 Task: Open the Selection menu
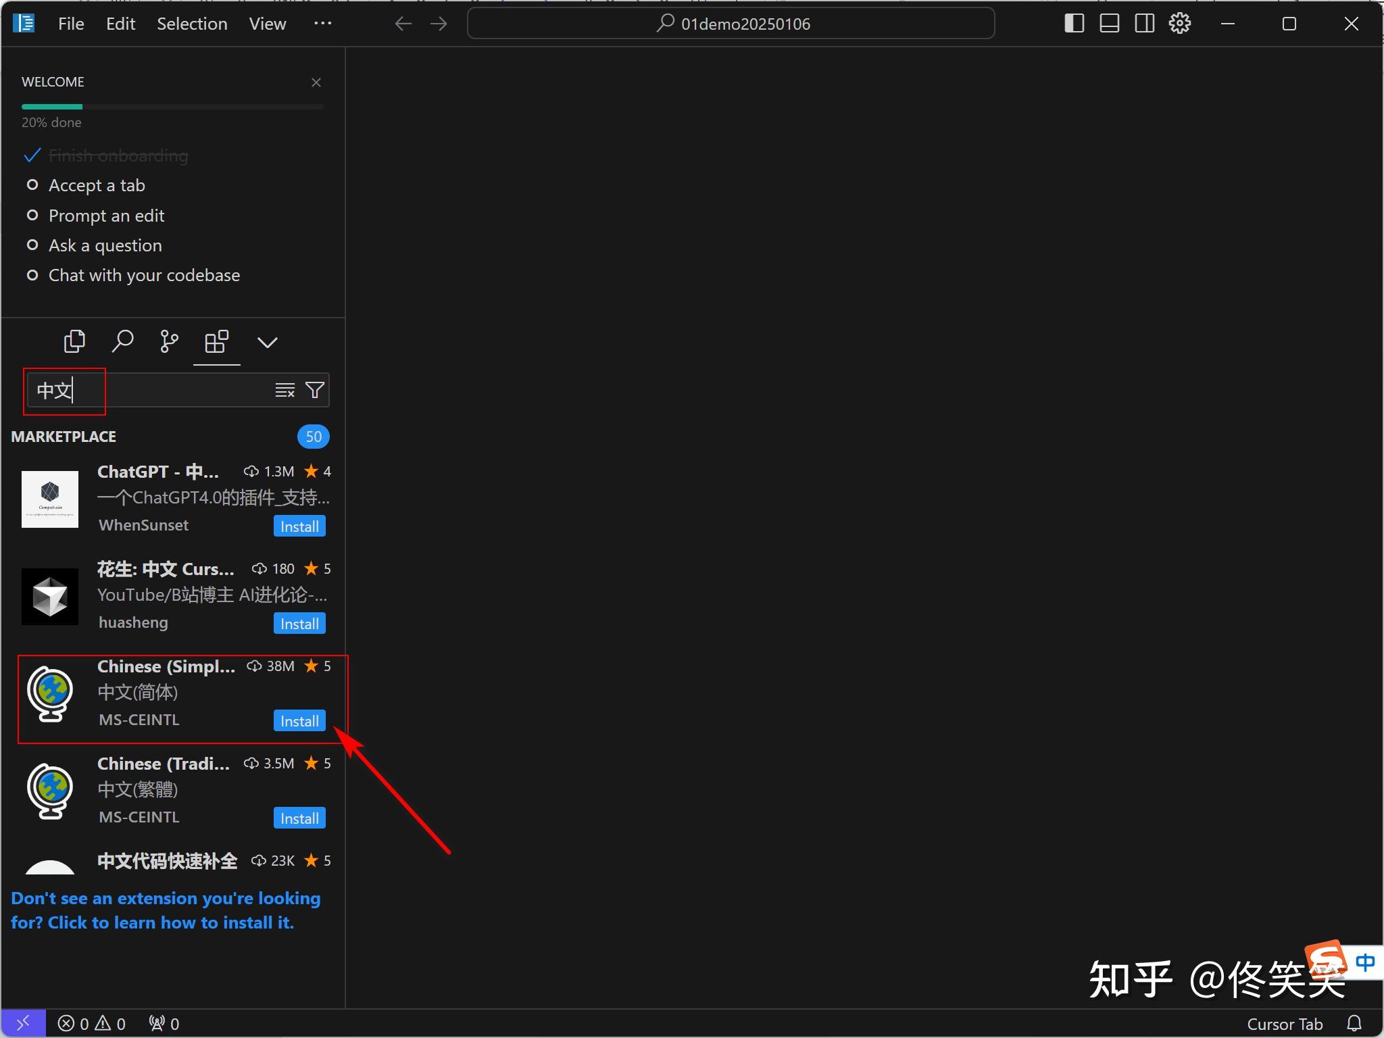click(192, 24)
